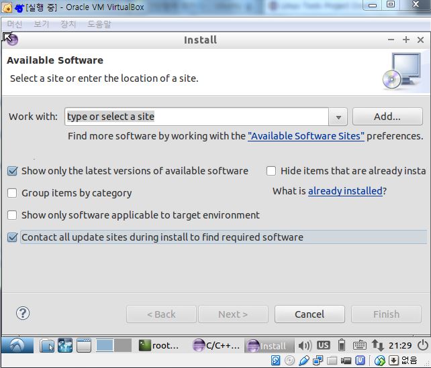Click the VirtualBox host key arrow icon

coord(393,361)
